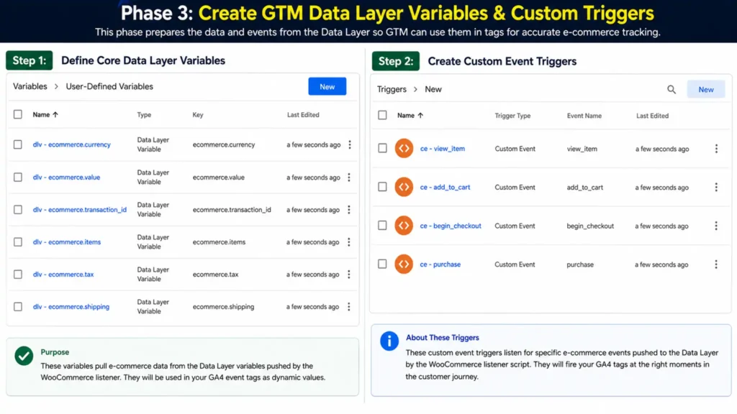This screenshot has height=414, width=737.
Task: Click the sort arrow next to triggers Name
Action: [420, 116]
